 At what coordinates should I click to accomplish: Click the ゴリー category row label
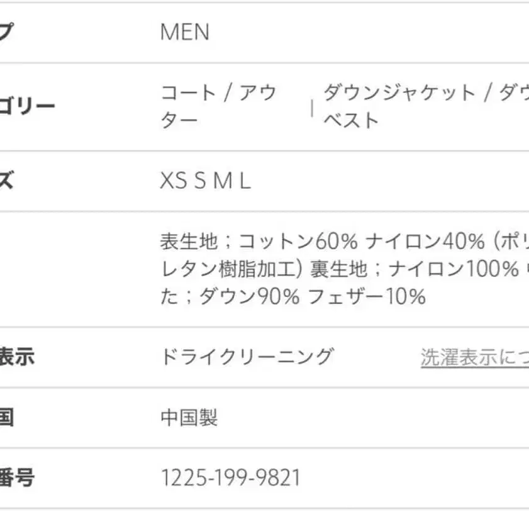(x=27, y=106)
